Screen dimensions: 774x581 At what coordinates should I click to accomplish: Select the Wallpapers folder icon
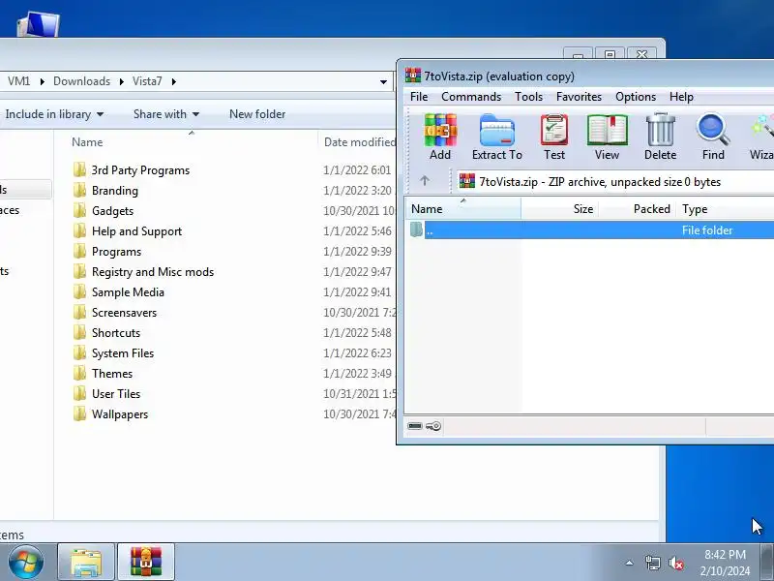coord(79,414)
